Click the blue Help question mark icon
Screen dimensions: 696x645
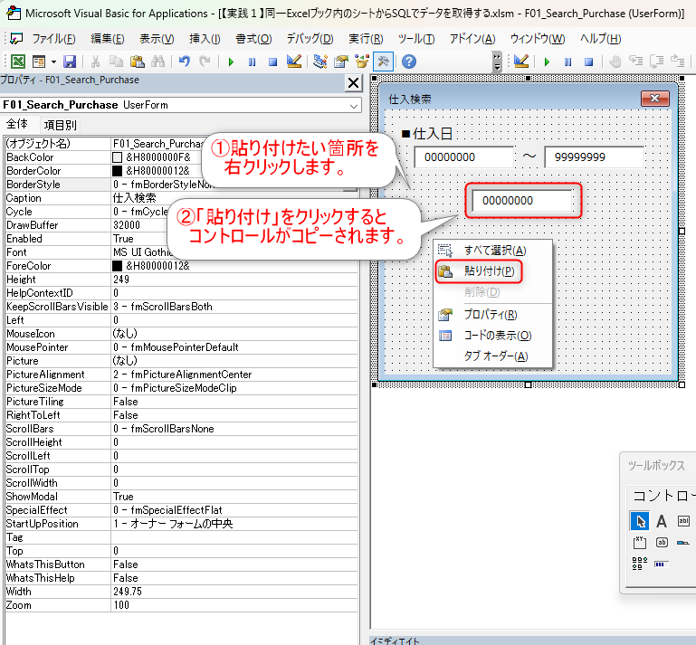(x=409, y=62)
